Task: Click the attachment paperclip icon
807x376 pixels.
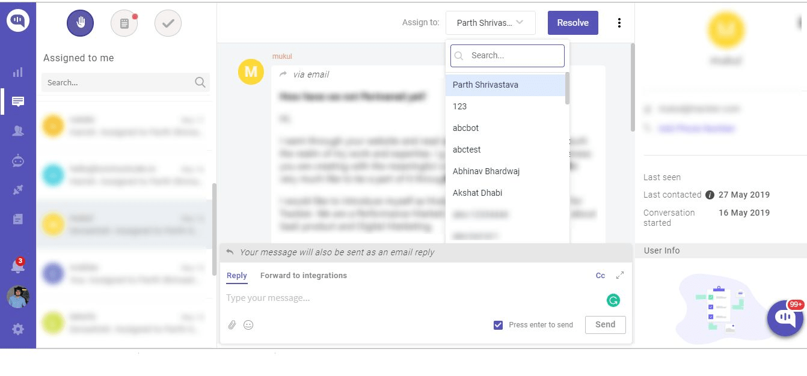Action: tap(232, 325)
